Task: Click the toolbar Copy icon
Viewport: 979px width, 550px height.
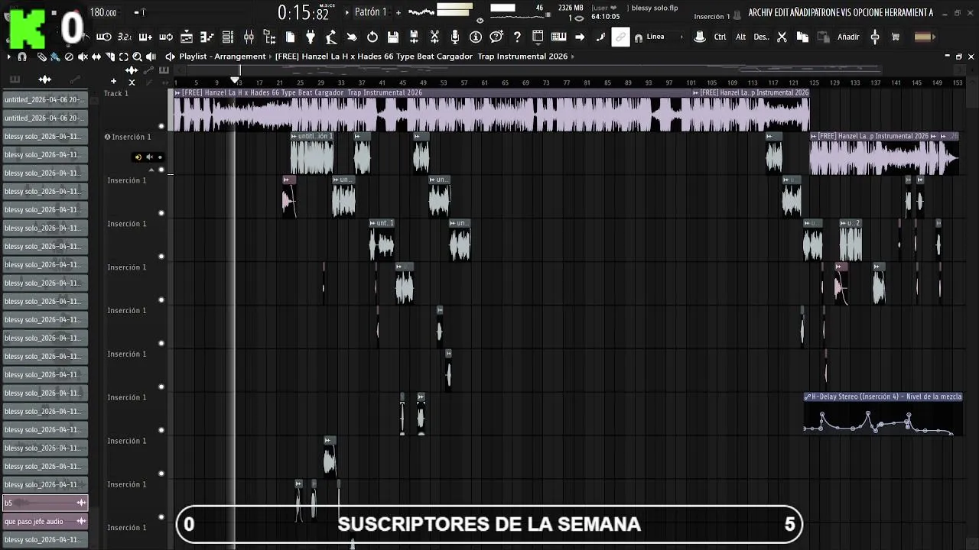Action: click(802, 37)
